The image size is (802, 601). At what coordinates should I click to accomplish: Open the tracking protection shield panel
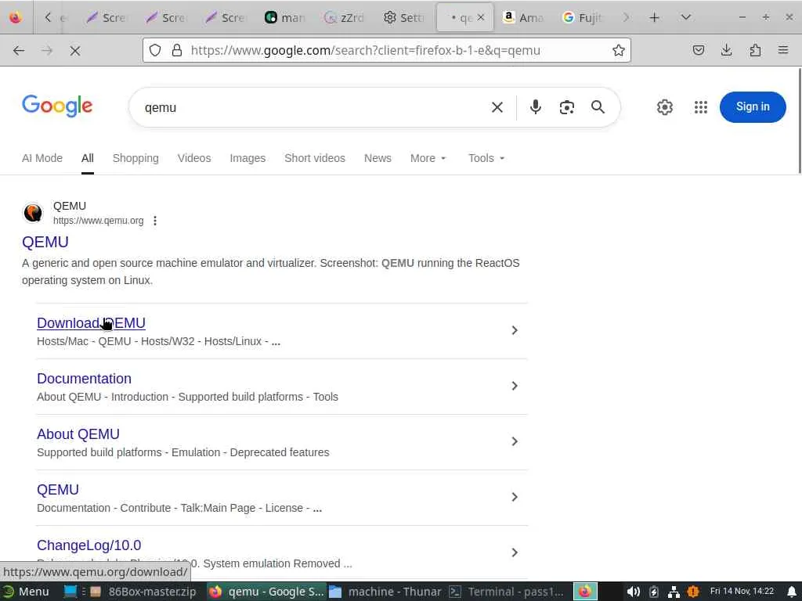pos(155,50)
